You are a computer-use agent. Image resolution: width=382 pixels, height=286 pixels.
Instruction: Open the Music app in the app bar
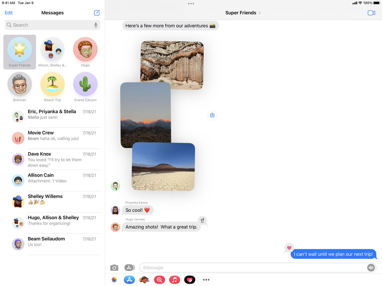175,280
